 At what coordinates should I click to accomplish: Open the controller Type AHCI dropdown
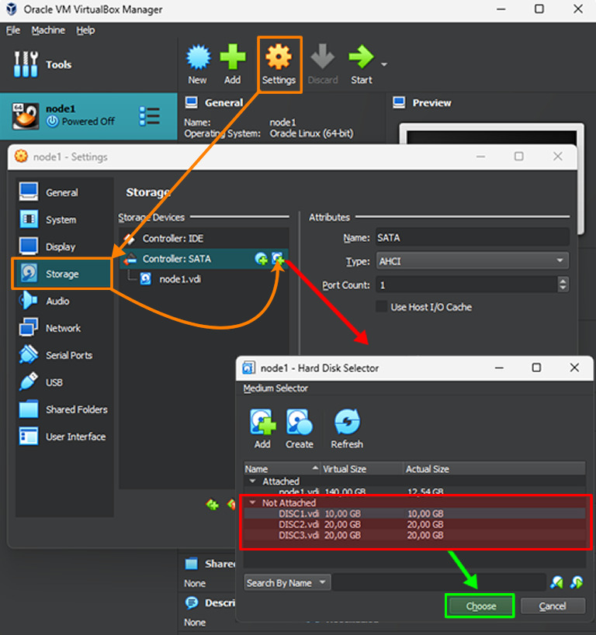[473, 261]
